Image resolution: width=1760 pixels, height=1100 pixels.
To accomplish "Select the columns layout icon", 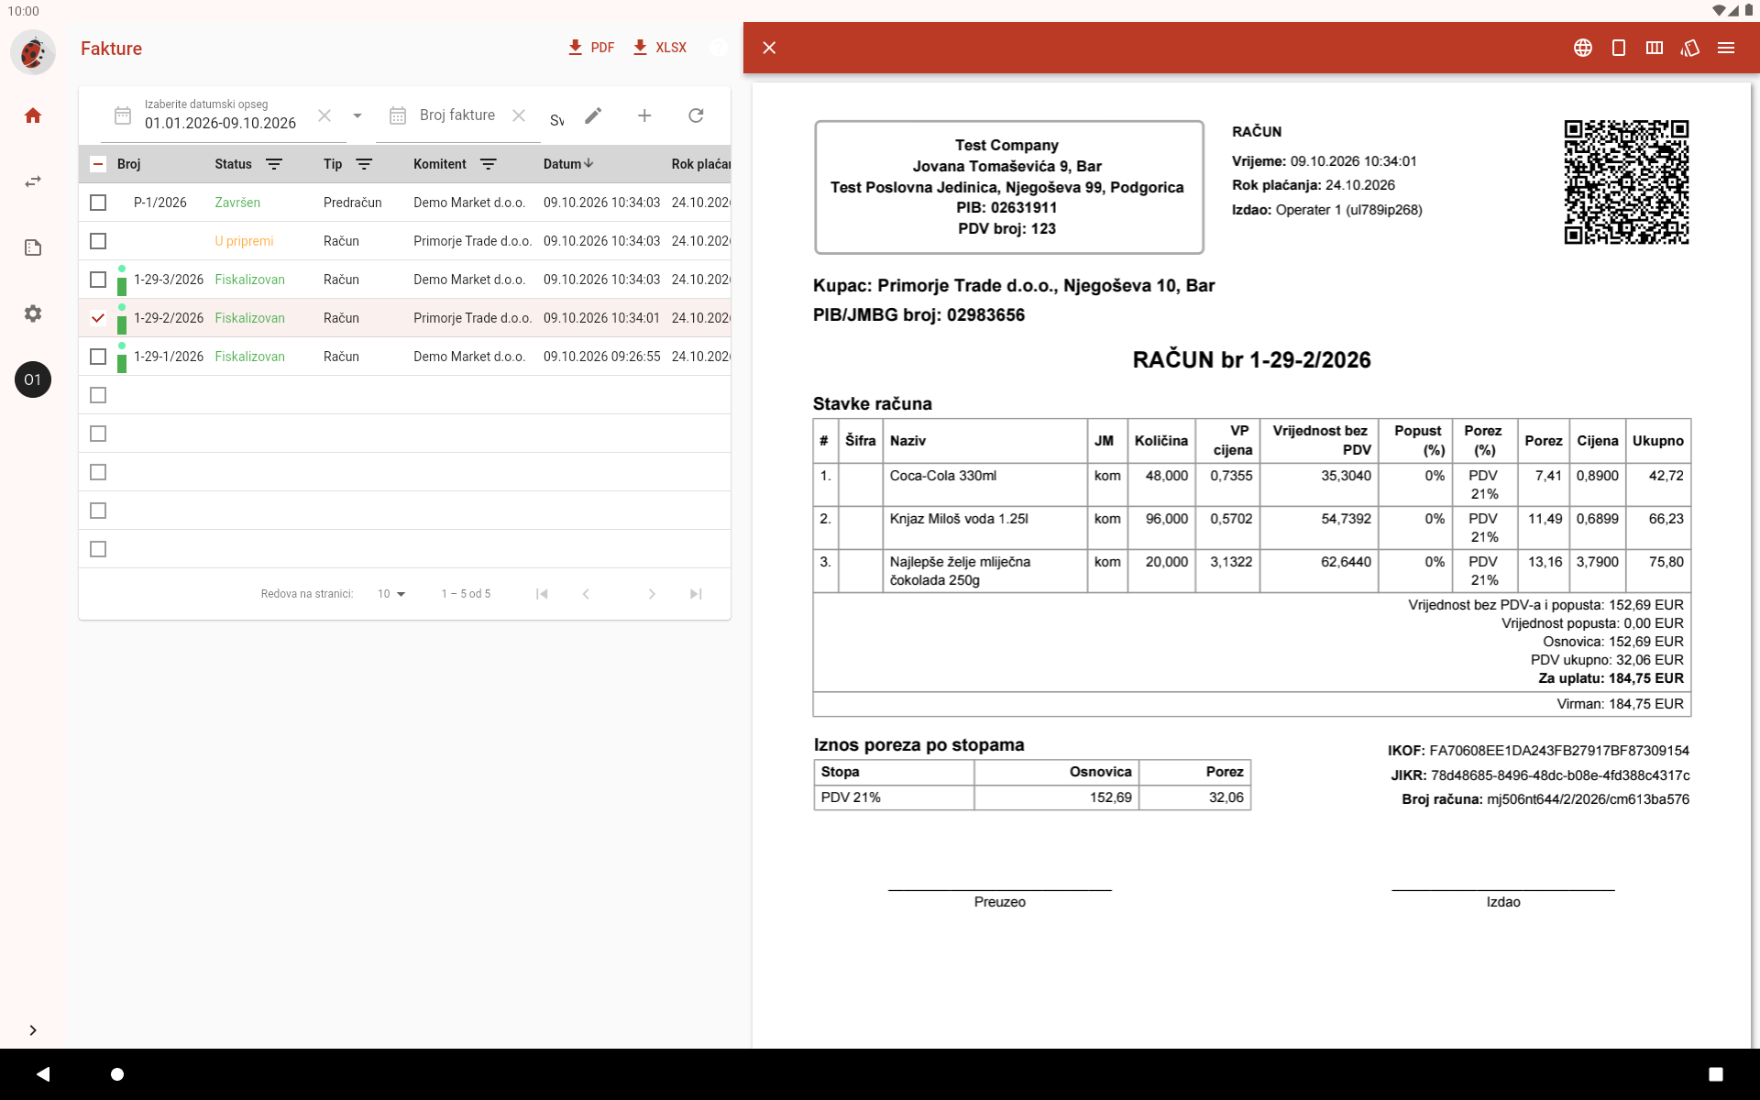I will pos(1655,48).
